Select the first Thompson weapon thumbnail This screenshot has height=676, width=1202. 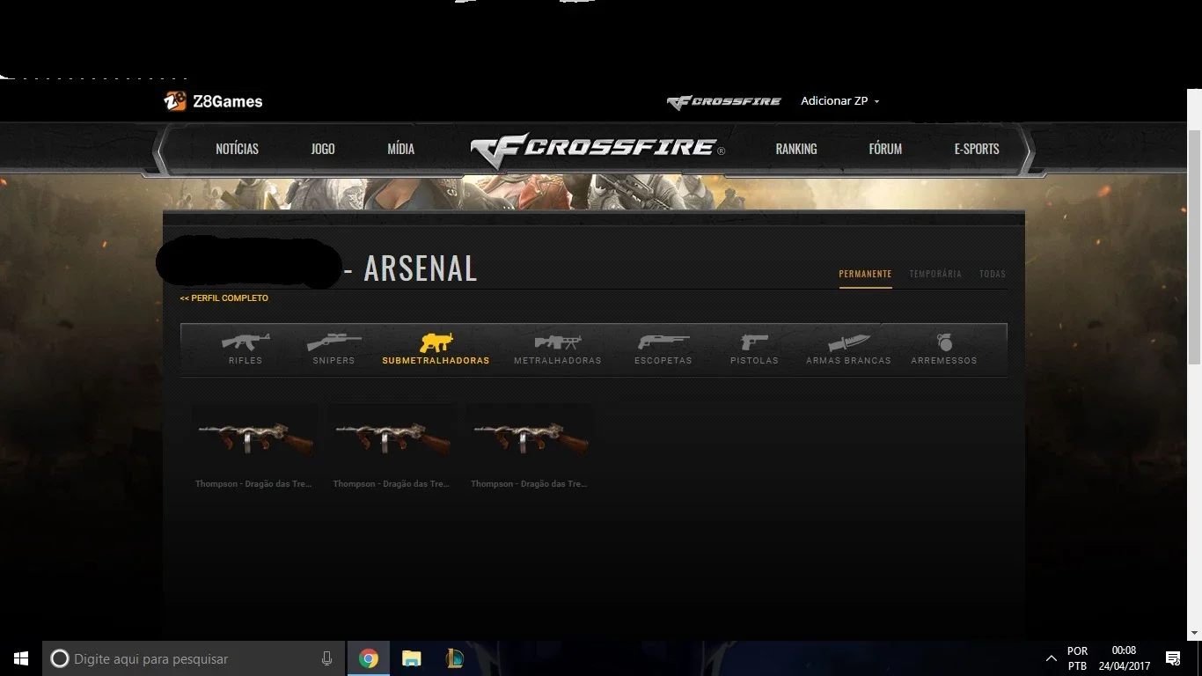click(255, 437)
